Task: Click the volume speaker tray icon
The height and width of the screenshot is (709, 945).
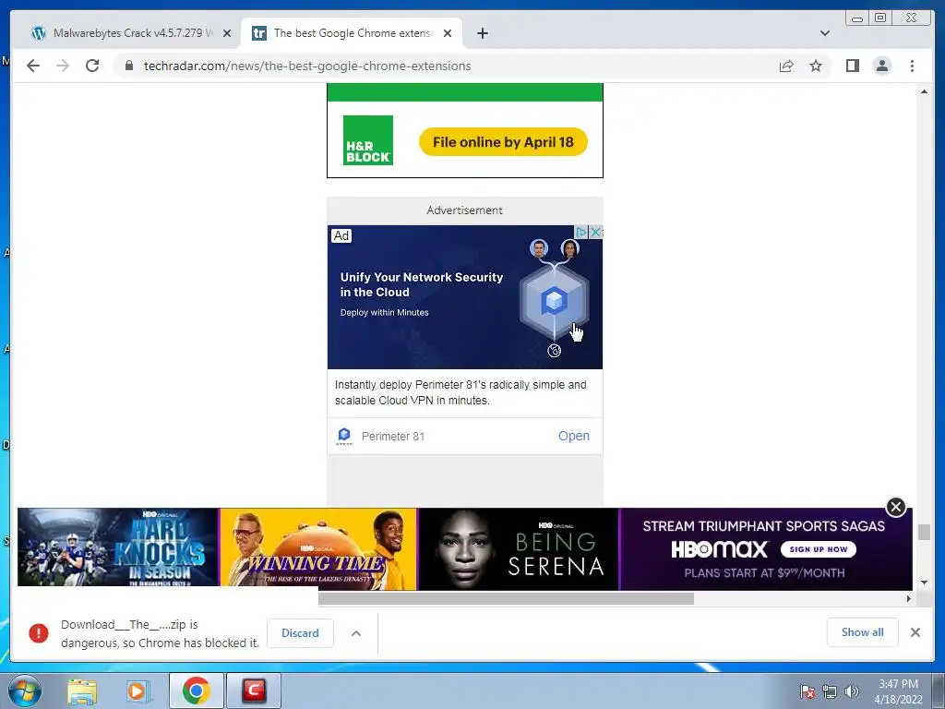Action: [x=851, y=691]
